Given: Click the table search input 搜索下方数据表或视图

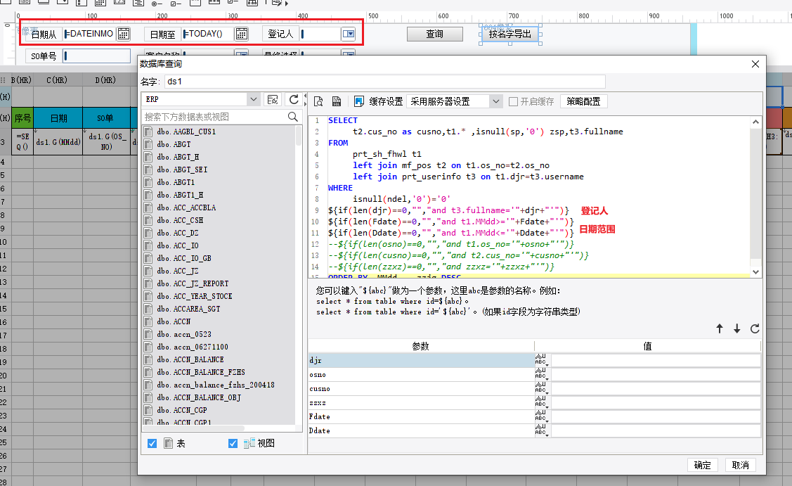Looking at the screenshot, I should (216, 117).
